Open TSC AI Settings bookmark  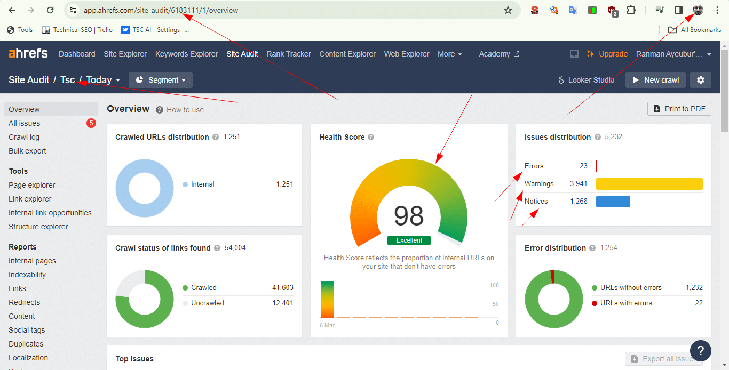coord(155,30)
